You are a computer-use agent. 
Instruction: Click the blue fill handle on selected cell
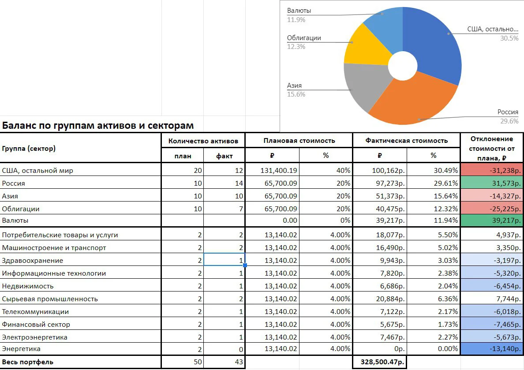245,265
